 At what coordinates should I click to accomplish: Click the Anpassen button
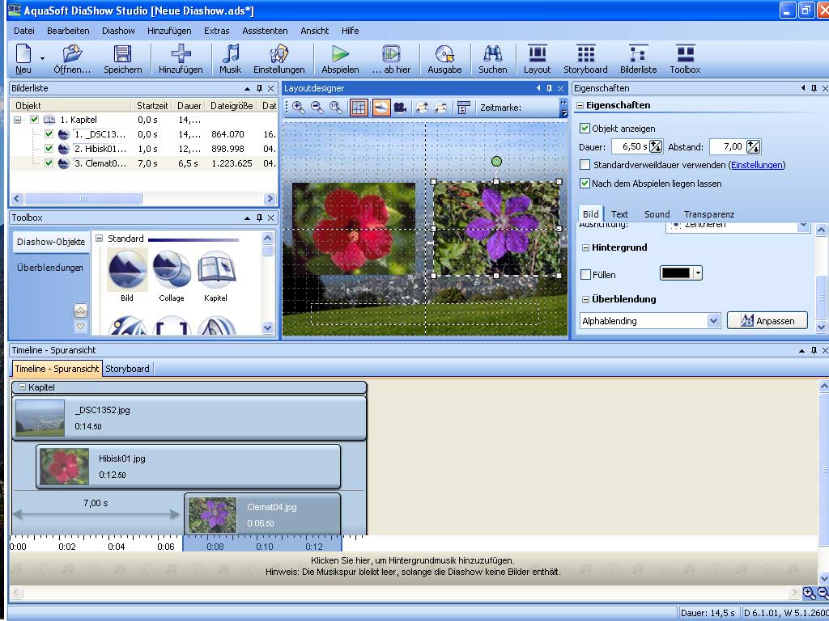coord(767,321)
